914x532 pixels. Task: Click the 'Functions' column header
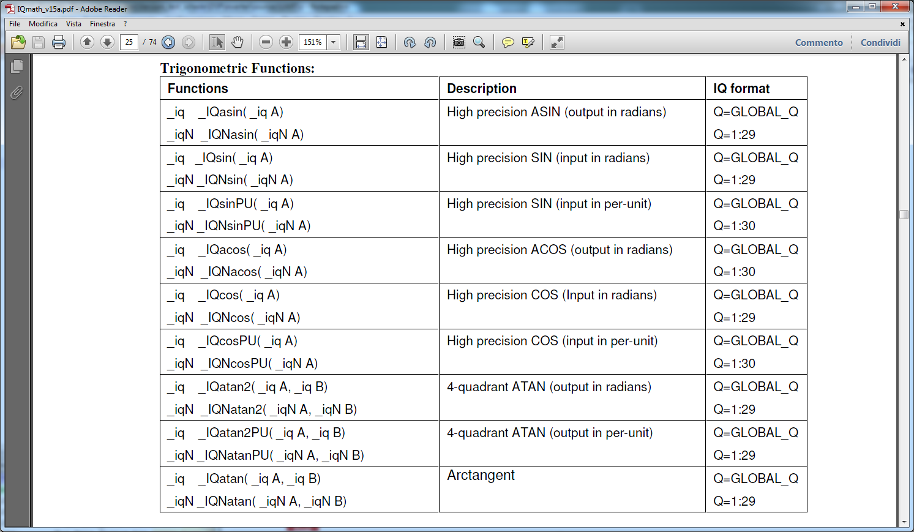click(x=198, y=88)
